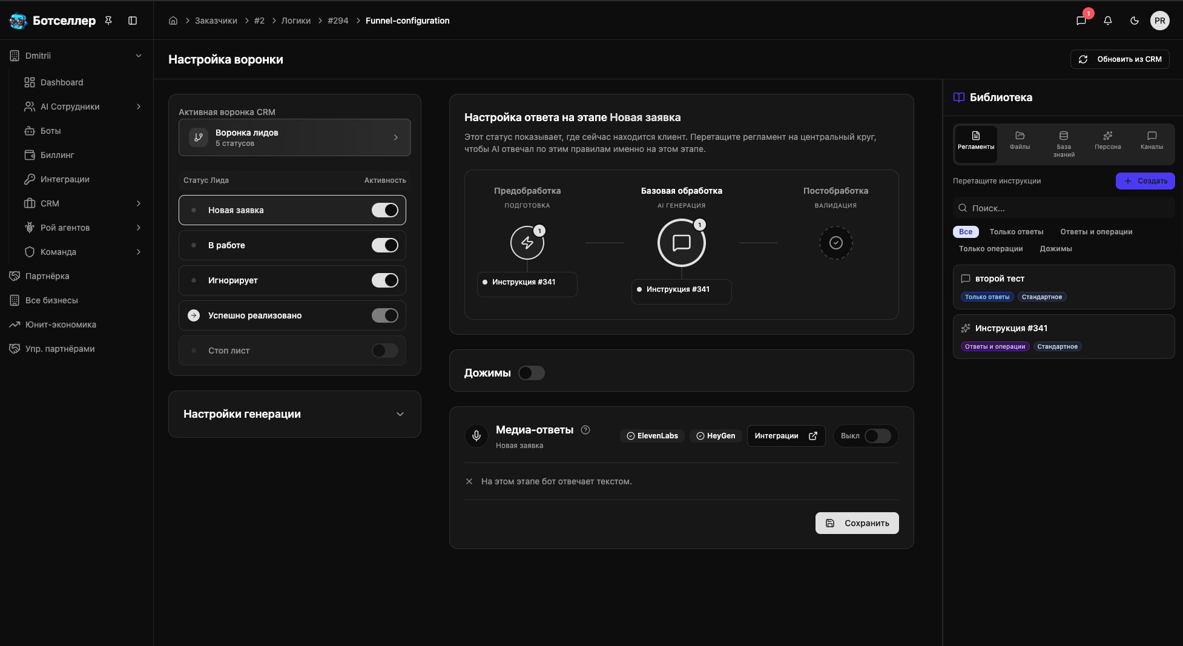This screenshot has width=1183, height=646.
Task: Click the help question mark beside Медиа-ответы
Action: pos(585,430)
